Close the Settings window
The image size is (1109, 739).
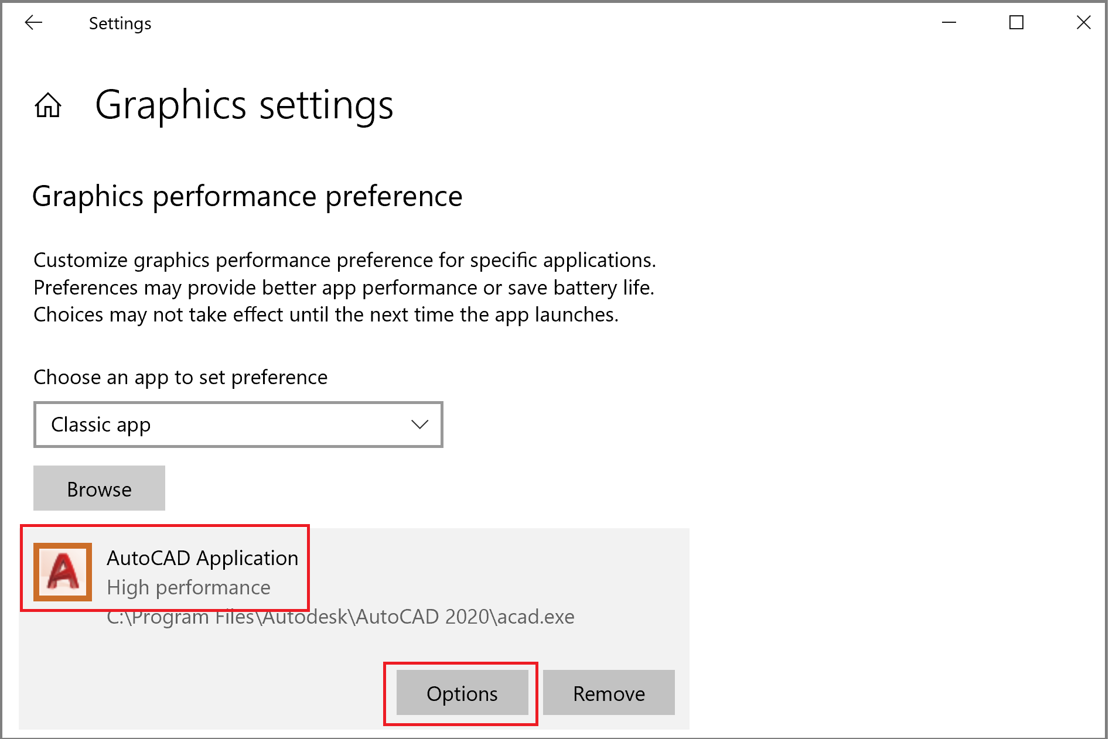pos(1083,23)
